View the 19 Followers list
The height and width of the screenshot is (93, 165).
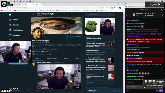point(45,52)
